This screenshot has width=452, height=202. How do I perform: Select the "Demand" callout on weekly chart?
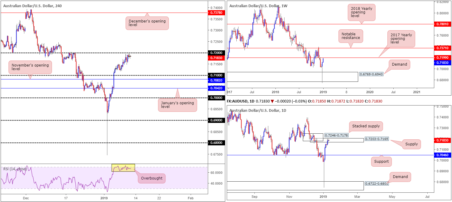coord(399,64)
